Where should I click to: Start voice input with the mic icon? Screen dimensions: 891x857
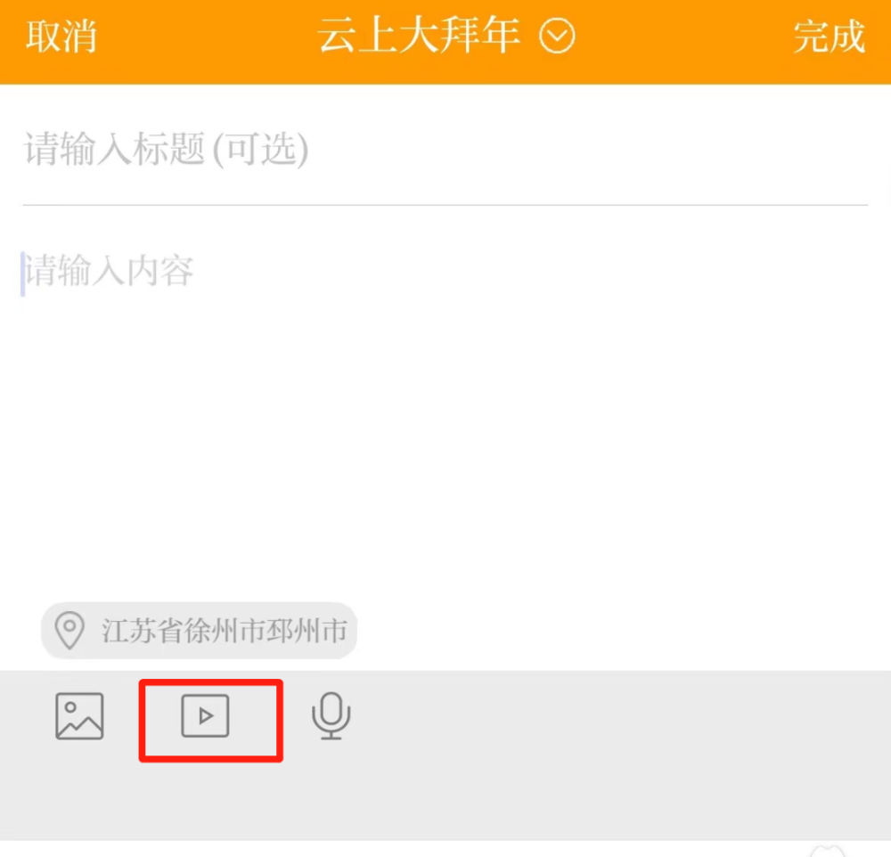click(331, 715)
